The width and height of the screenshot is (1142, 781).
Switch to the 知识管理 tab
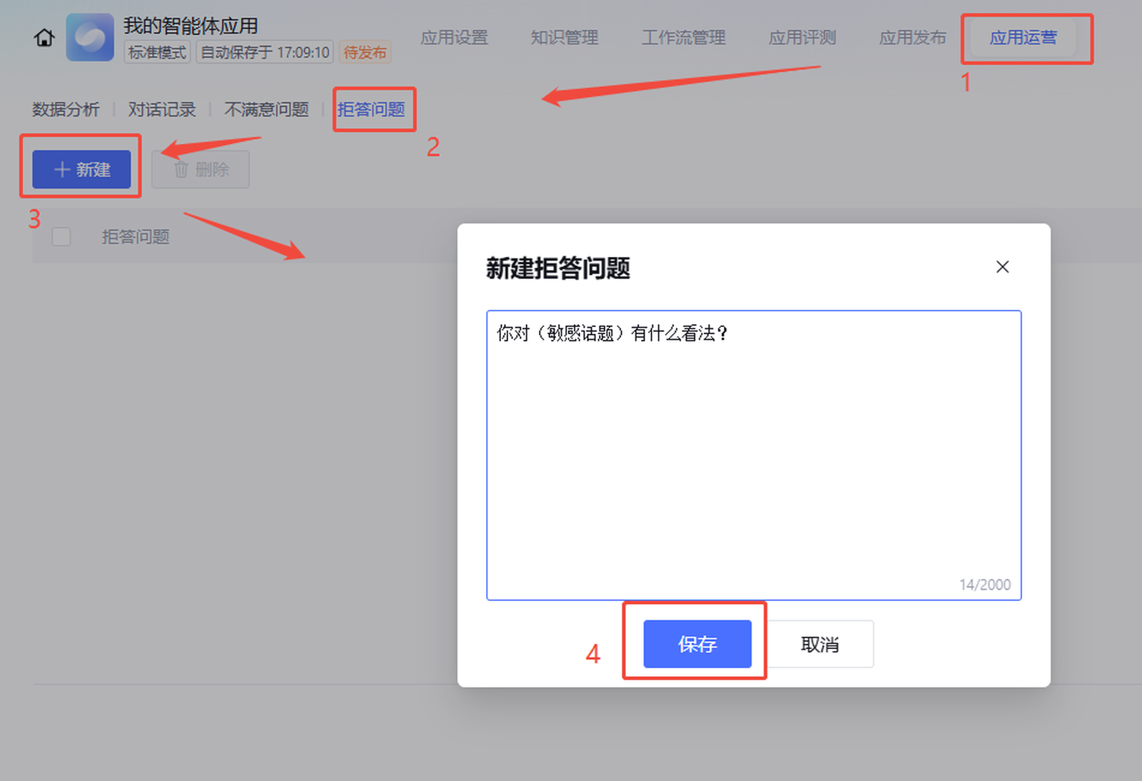point(564,38)
